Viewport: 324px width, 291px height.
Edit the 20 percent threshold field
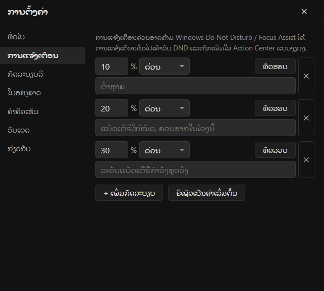[112, 108]
